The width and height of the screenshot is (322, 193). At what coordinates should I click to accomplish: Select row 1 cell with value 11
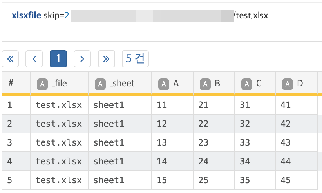pos(162,105)
